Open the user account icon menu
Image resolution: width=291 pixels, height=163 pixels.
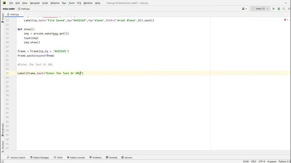pyautogui.click(x=244, y=9)
